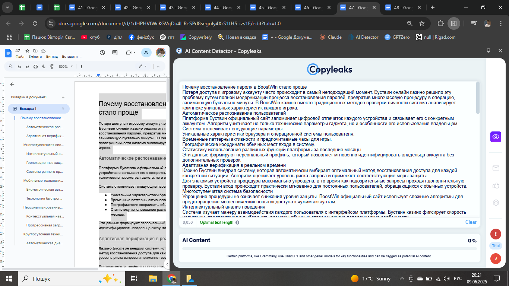The width and height of the screenshot is (509, 286).
Task: Open tab search dropdown arrow
Action: (7, 7)
